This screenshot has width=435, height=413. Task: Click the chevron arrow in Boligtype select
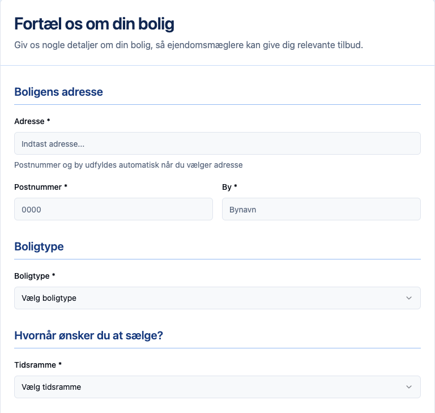409,298
